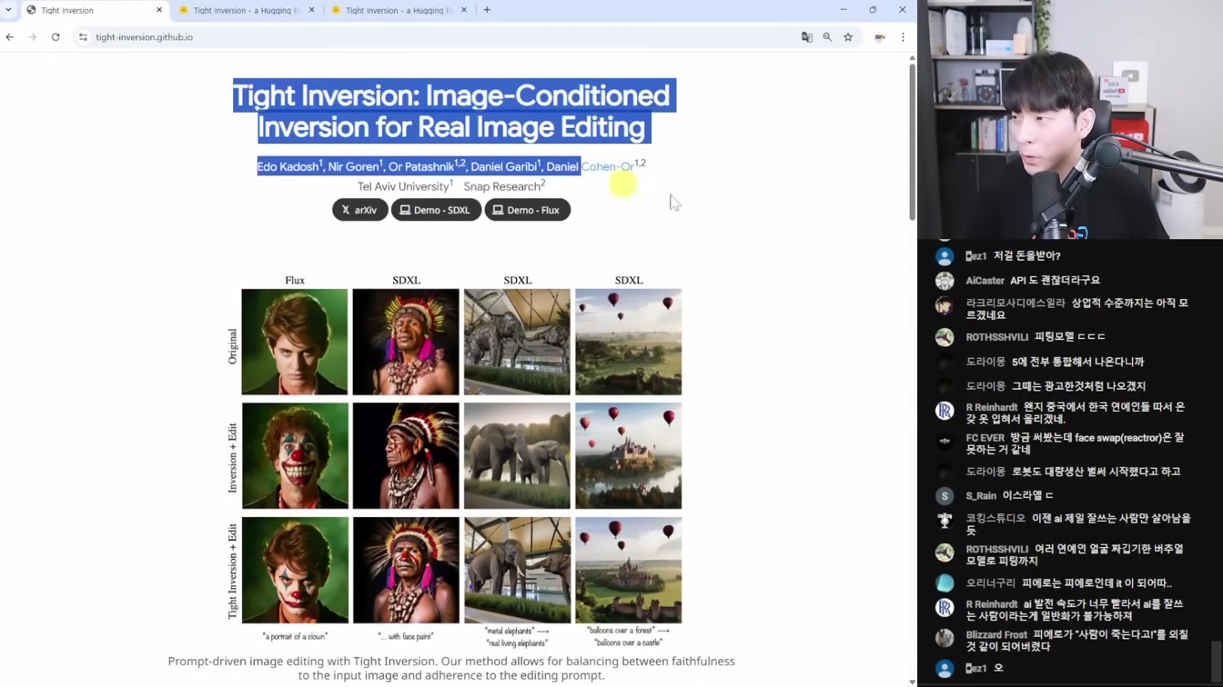The width and height of the screenshot is (1223, 687).
Task: Open the browser profile avatar
Action: [880, 37]
